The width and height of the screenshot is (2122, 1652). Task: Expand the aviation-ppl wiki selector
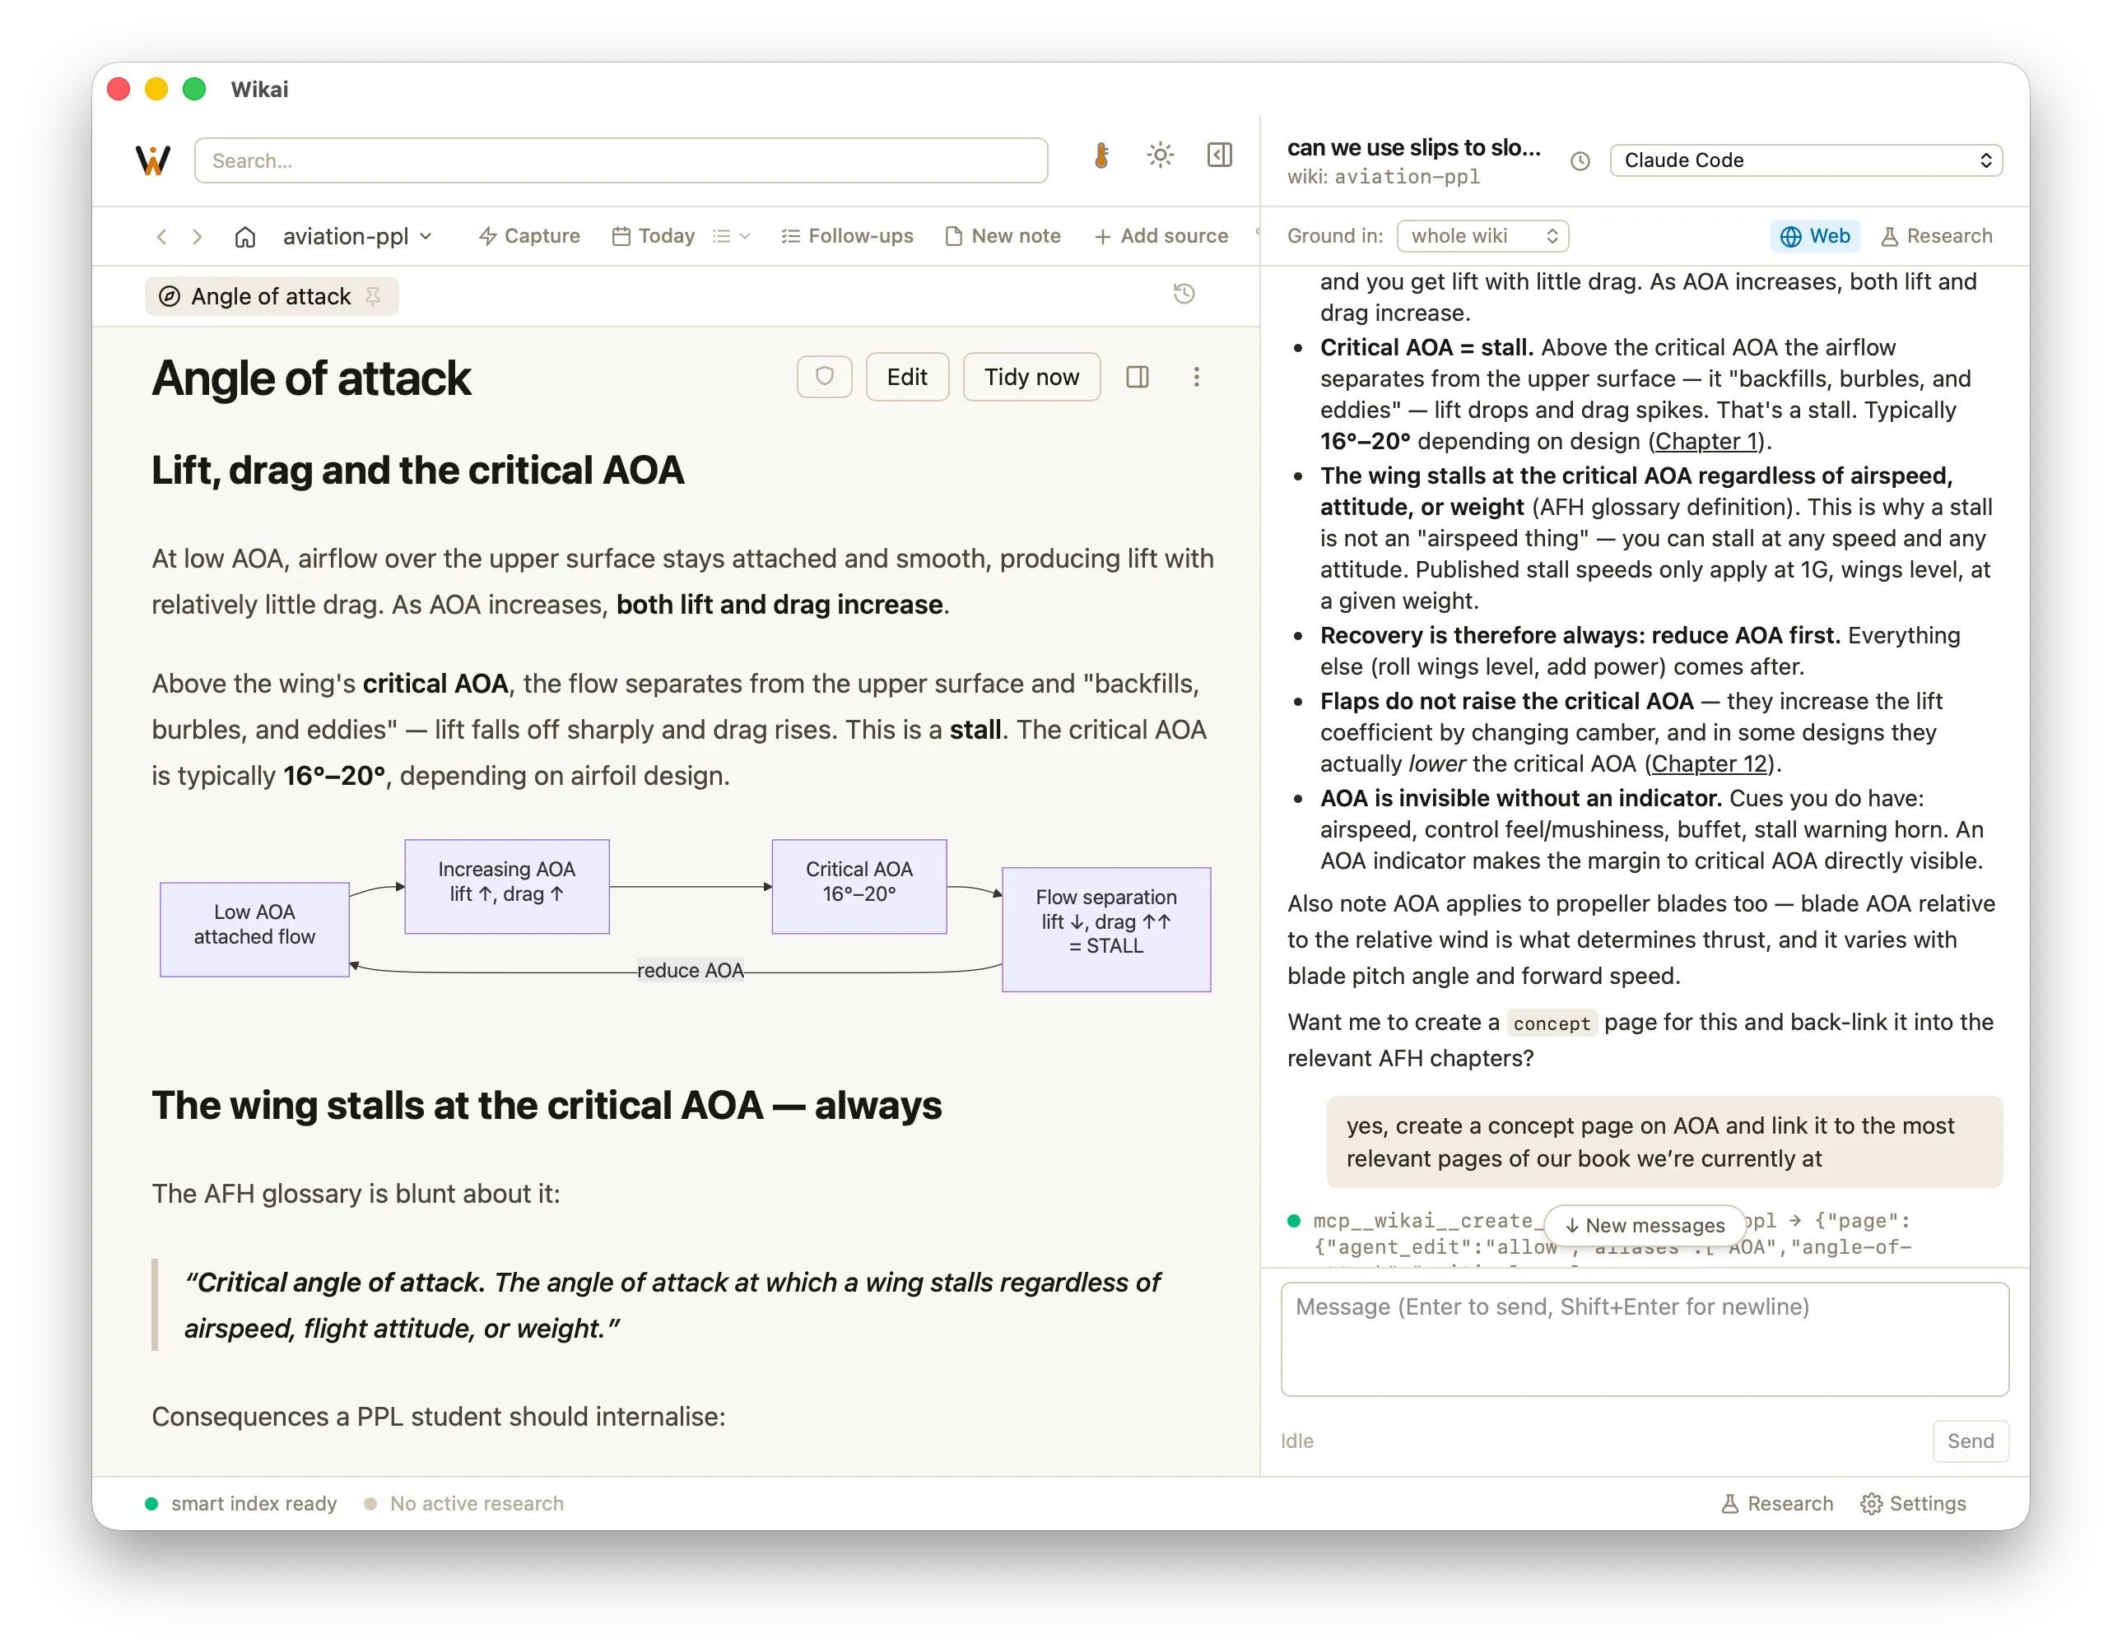356,236
